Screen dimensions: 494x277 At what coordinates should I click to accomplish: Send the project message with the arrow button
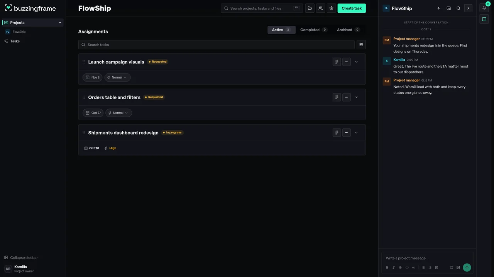pyautogui.click(x=467, y=267)
